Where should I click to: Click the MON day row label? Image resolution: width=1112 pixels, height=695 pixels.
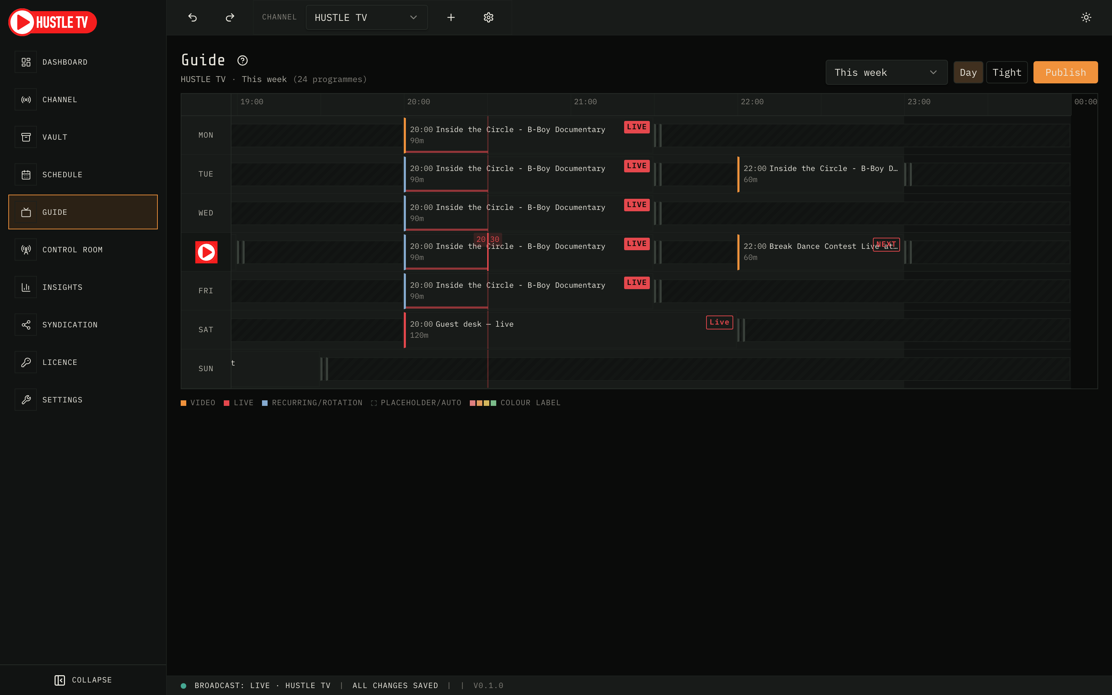coord(206,135)
